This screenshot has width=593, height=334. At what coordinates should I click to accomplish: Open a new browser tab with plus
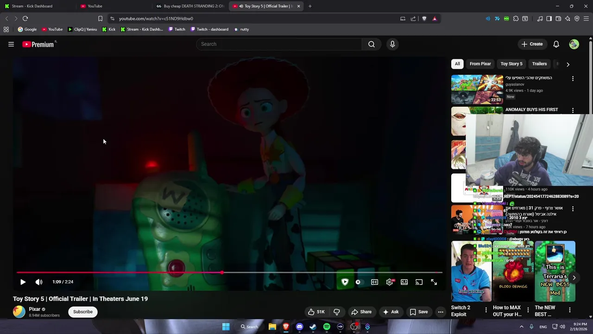pyautogui.click(x=310, y=6)
